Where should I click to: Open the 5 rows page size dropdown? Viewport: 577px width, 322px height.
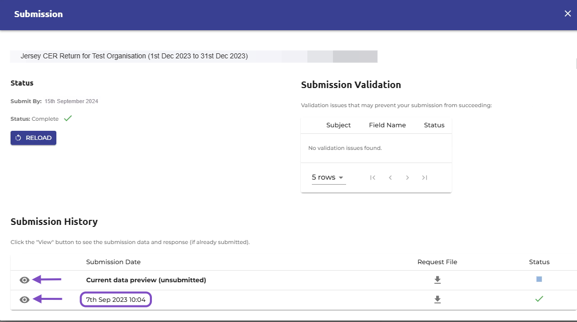(328, 178)
